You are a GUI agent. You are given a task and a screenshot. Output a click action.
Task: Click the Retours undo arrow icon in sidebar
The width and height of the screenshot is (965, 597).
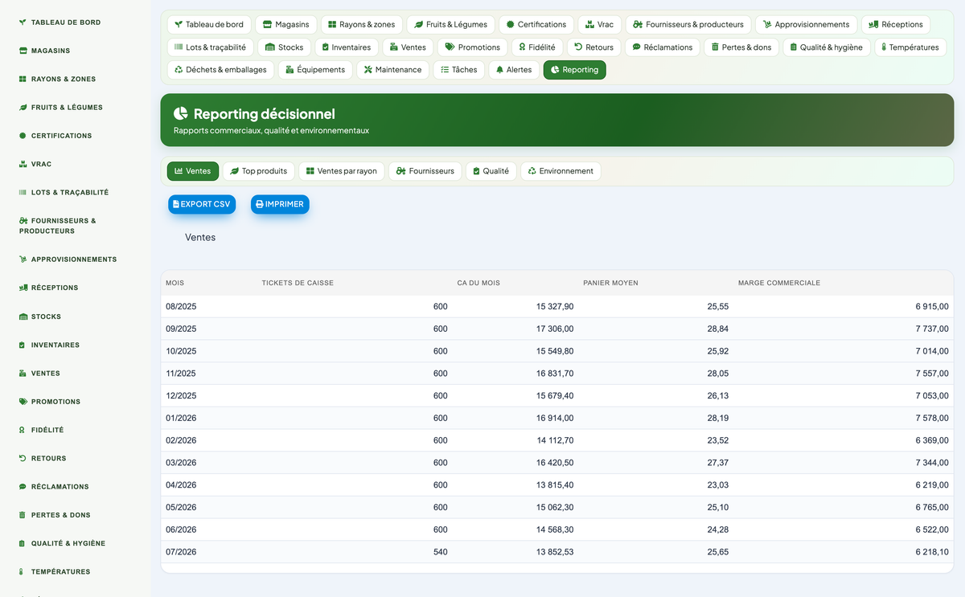coord(23,458)
